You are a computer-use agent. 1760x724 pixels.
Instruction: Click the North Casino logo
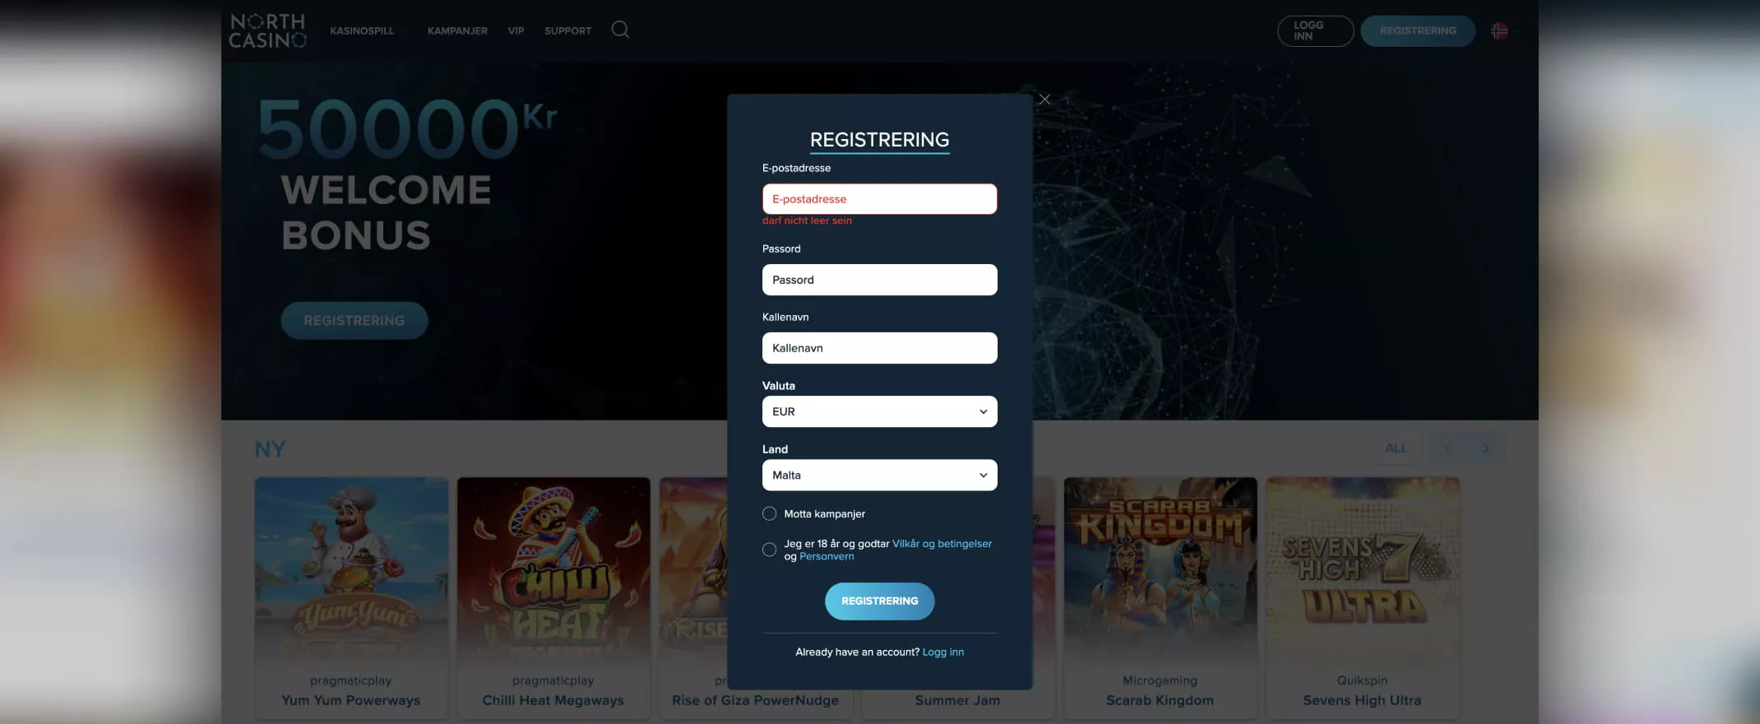click(268, 30)
